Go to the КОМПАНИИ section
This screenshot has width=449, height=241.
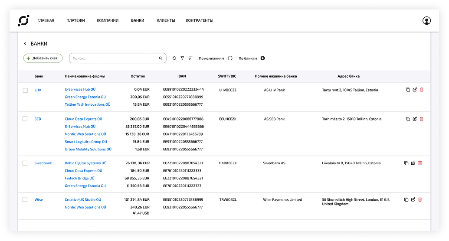pos(108,20)
